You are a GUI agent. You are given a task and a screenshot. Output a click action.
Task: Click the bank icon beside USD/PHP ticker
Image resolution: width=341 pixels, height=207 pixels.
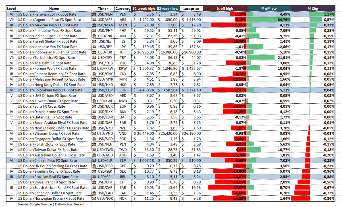94,30
